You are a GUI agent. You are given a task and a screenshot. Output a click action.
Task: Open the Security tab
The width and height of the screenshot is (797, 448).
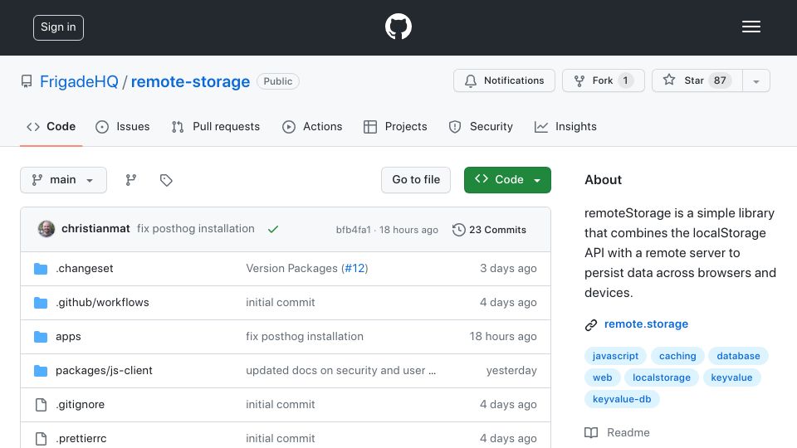pos(481,126)
